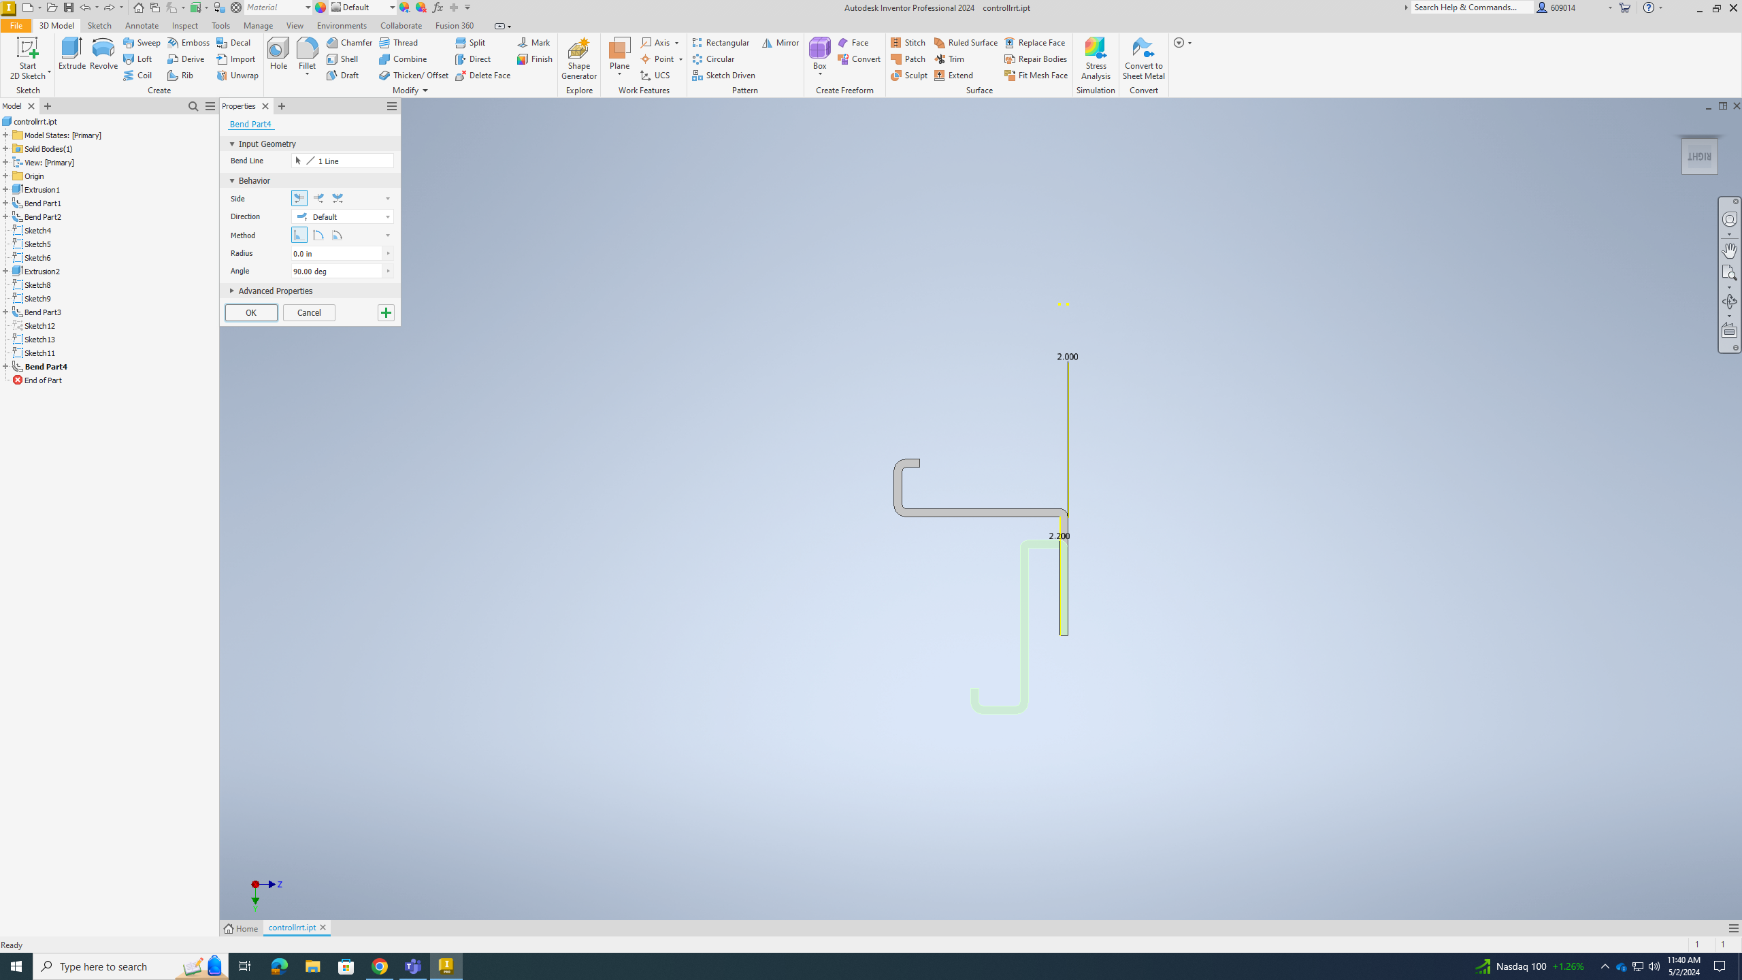Viewport: 1742px width, 980px height.
Task: Click the Split tool button
Action: (470, 42)
